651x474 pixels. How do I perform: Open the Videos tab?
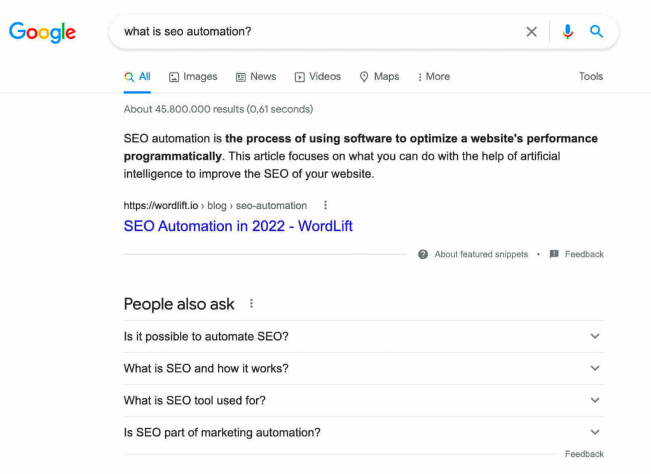click(x=318, y=77)
